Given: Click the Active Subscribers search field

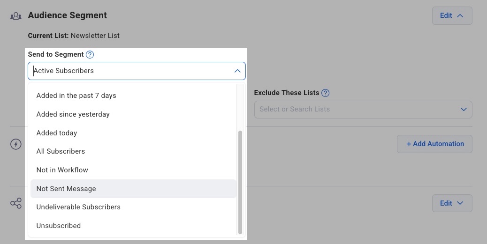Looking at the screenshot, I should tap(131, 71).
